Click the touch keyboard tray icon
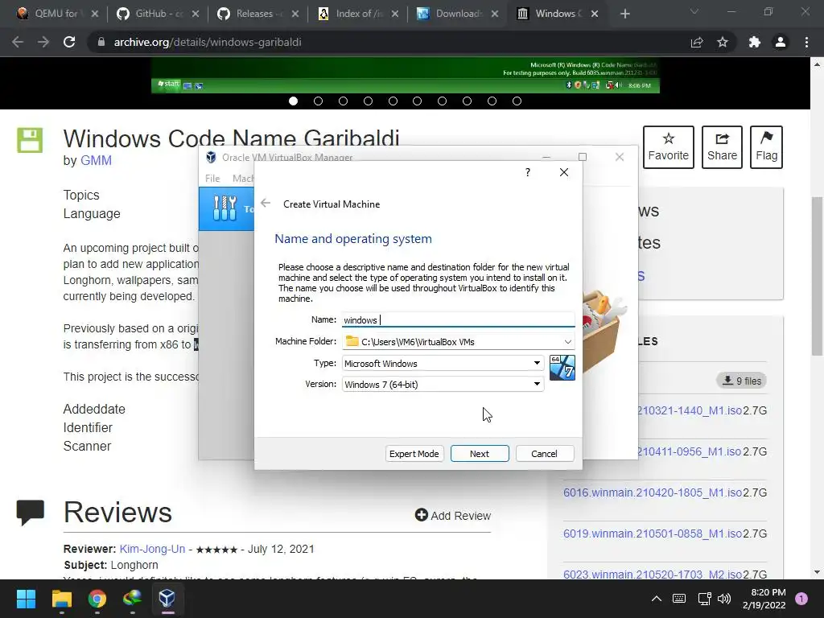Screen dimensions: 824x618 click(679, 598)
